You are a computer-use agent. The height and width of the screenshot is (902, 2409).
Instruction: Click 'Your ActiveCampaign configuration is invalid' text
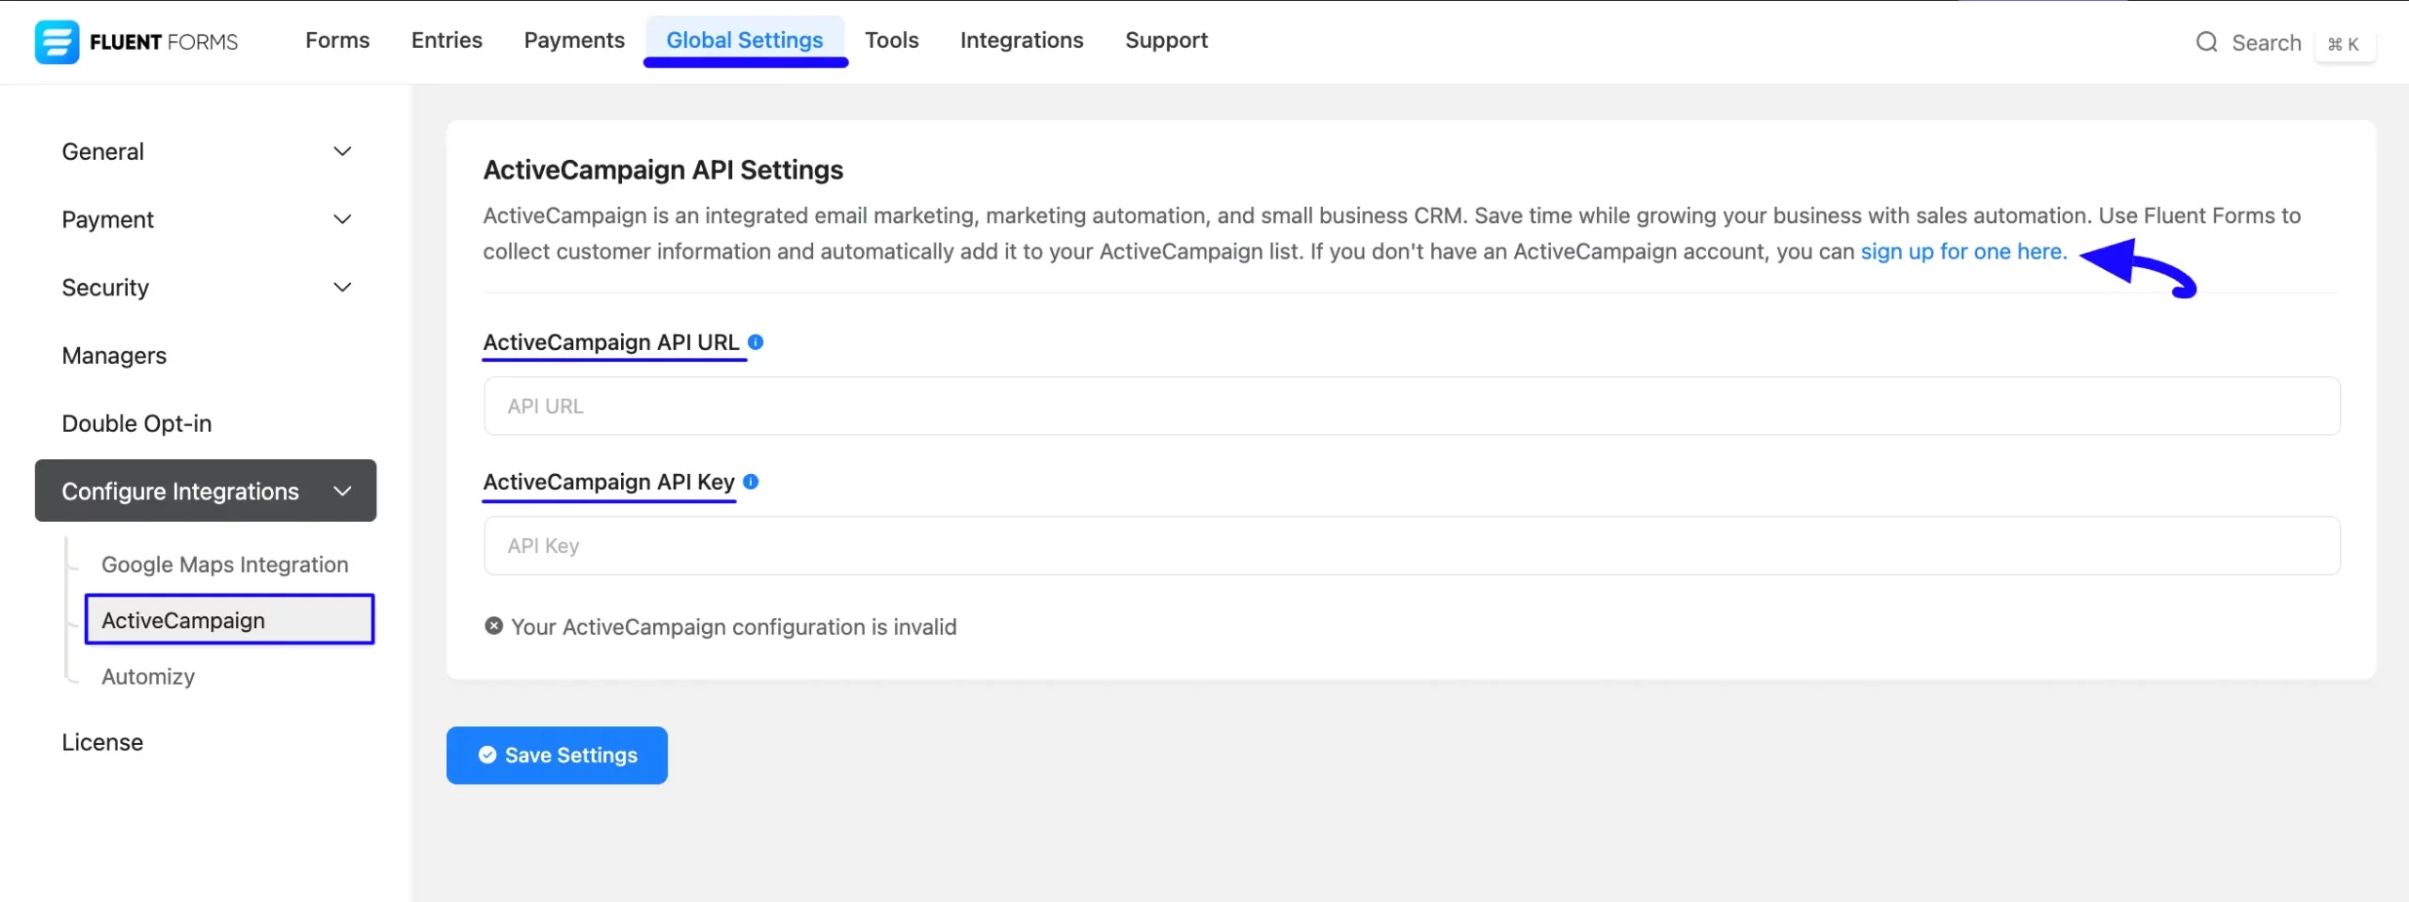click(x=734, y=627)
